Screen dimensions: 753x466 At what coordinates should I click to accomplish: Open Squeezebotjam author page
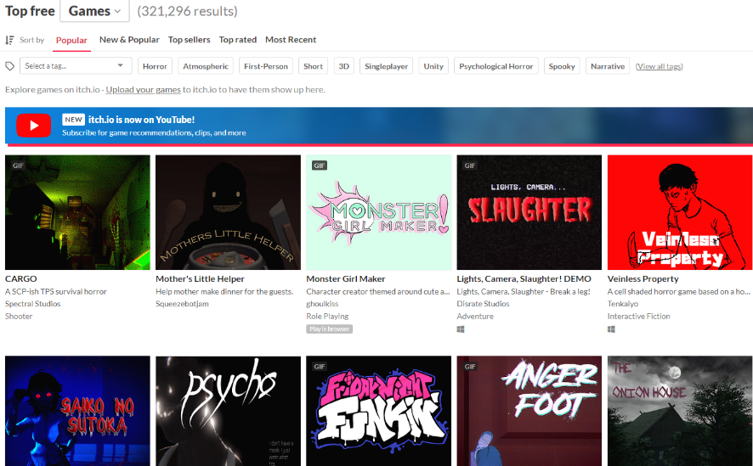(182, 304)
